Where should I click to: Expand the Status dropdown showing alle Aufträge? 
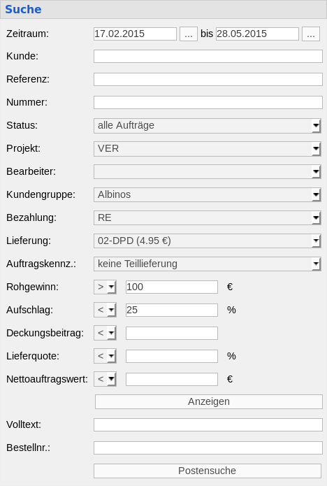207,126
